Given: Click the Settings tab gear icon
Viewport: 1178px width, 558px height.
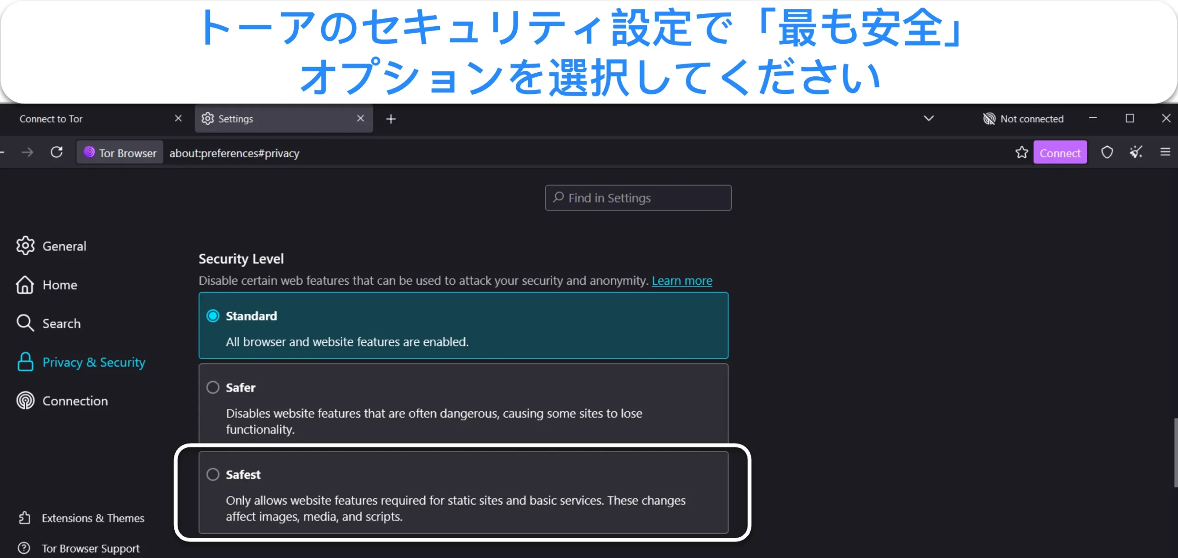Looking at the screenshot, I should point(208,119).
